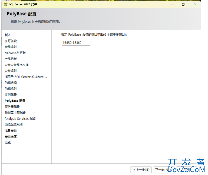Select the 服务器配置 step

pyautogui.click(x=12, y=107)
